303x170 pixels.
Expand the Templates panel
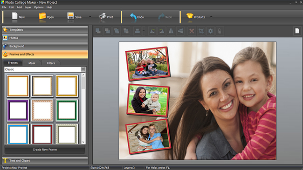pyautogui.click(x=45, y=30)
